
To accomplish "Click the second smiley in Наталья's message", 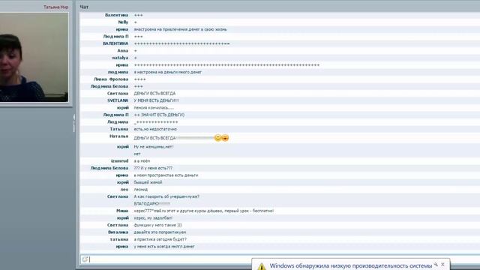I will [225, 138].
